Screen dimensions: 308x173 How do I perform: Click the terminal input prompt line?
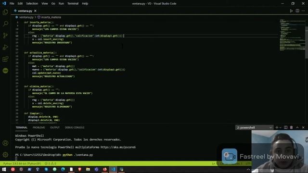point(54,155)
